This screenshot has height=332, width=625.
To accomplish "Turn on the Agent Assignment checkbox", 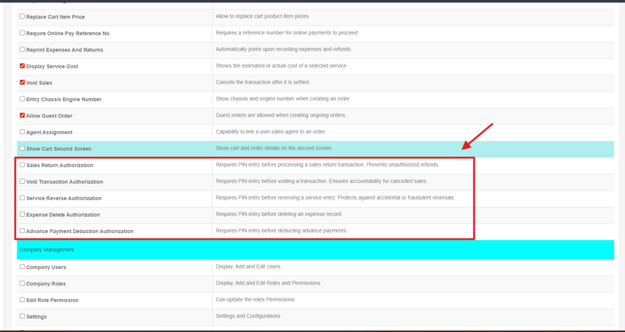I will tap(23, 132).
